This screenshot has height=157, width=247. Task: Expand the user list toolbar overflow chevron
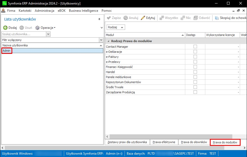(102, 28)
